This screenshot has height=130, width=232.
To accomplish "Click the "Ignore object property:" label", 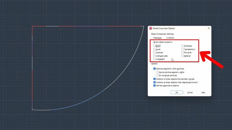I will tap(163, 42).
